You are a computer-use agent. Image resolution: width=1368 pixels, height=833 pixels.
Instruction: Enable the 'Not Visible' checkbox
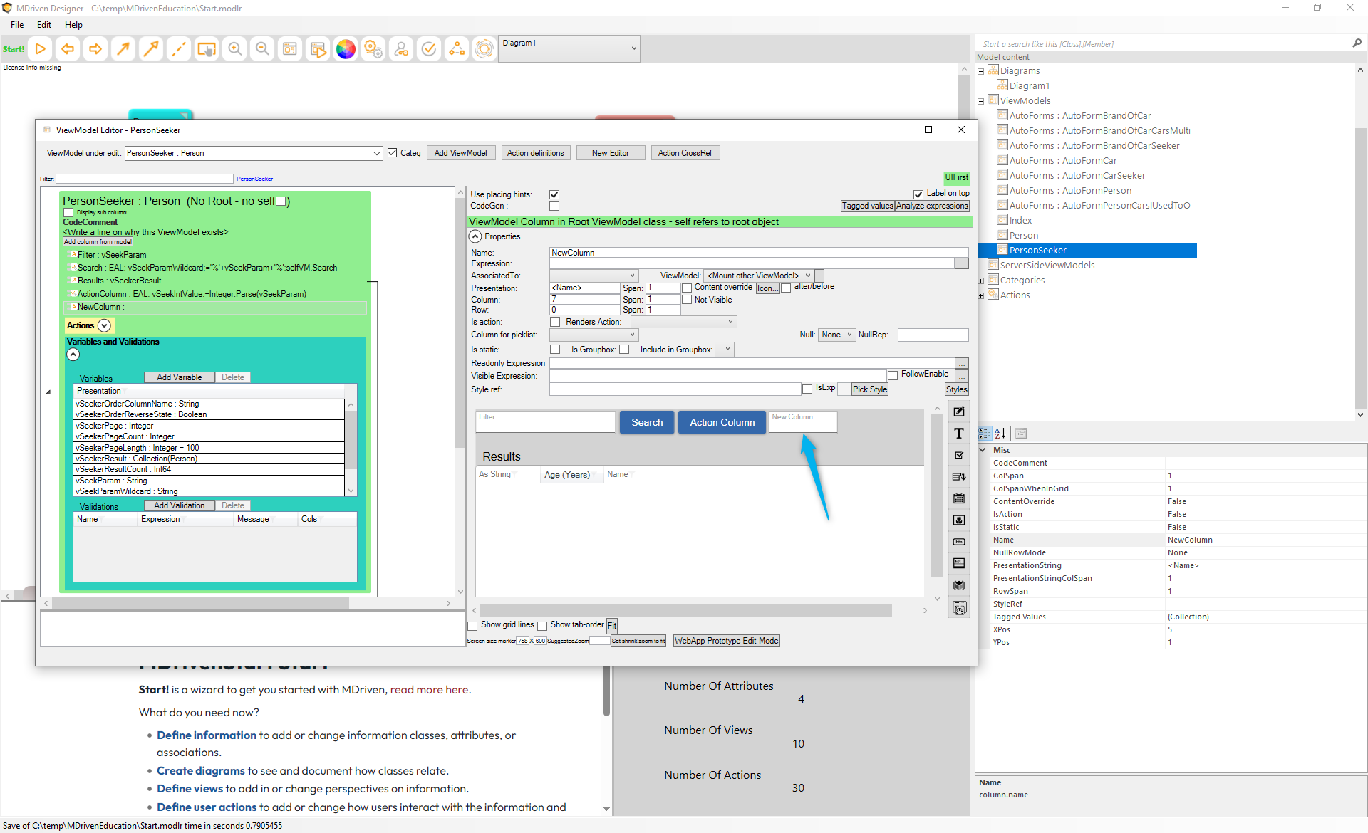click(x=687, y=300)
